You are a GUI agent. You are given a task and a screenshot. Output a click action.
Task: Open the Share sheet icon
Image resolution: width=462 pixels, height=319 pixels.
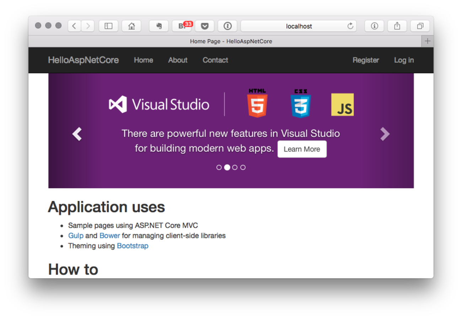pyautogui.click(x=397, y=26)
